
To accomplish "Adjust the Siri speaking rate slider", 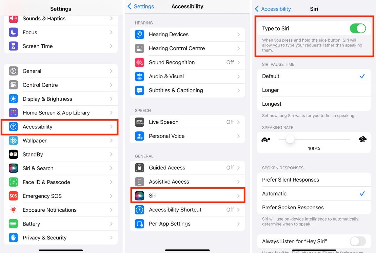I will click(290, 139).
